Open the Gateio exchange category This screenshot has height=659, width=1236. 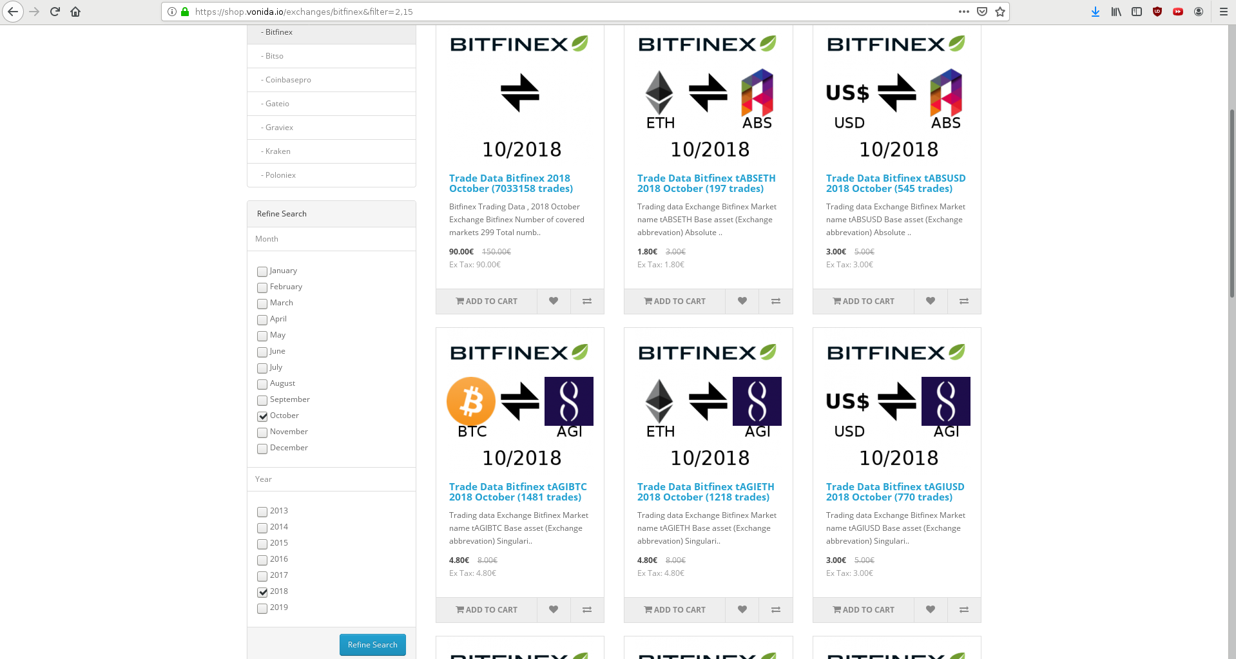click(x=331, y=104)
